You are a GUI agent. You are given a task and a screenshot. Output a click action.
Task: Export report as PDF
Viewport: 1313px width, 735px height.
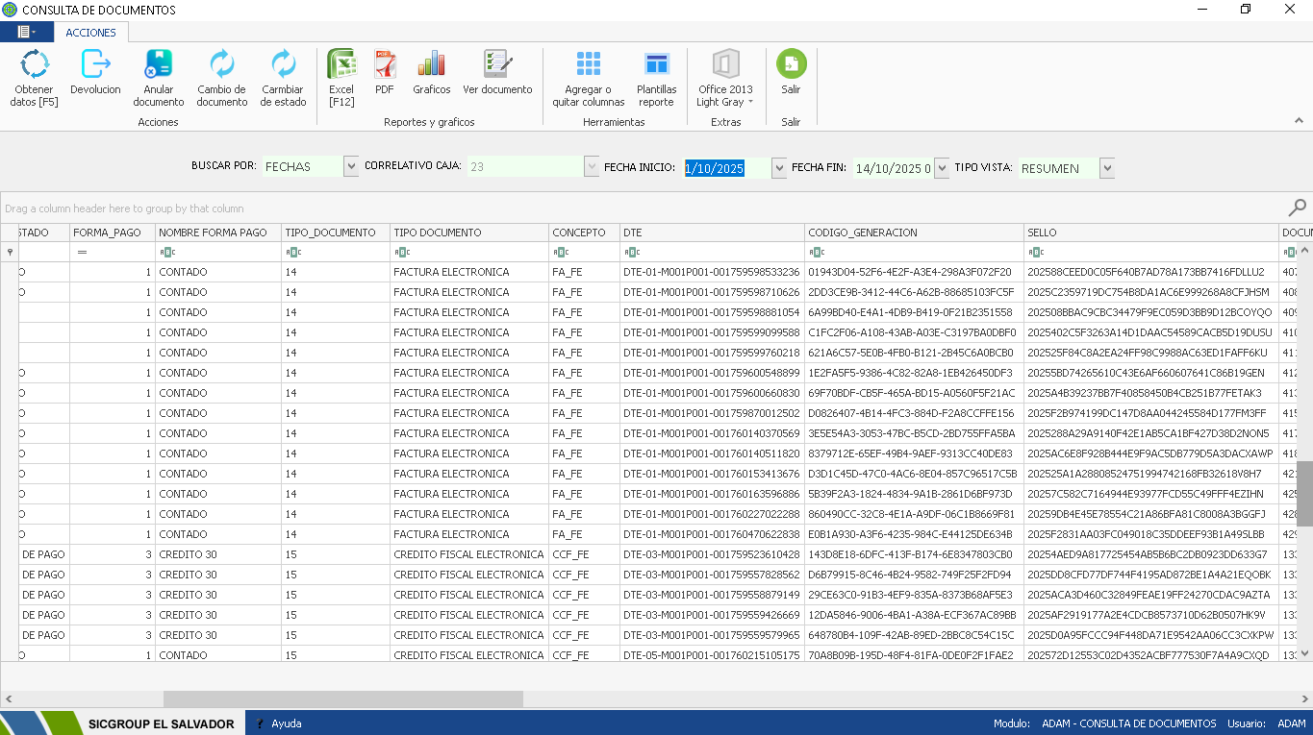coord(385,64)
